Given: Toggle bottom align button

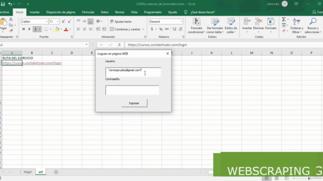Looking at the screenshot, I should tap(90, 21).
